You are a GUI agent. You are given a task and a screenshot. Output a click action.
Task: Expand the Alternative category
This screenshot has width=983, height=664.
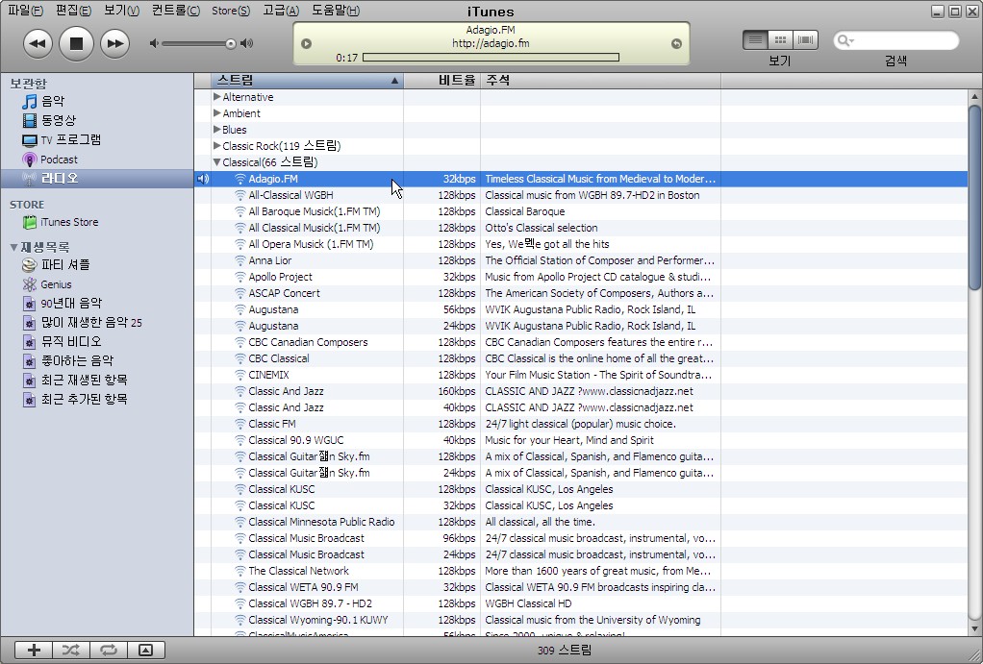point(217,96)
